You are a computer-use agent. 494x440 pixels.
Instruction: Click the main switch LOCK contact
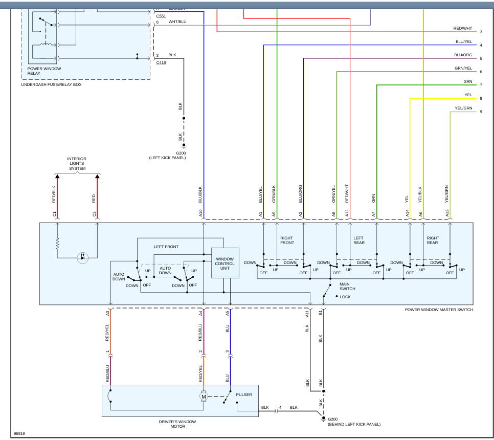click(x=336, y=296)
